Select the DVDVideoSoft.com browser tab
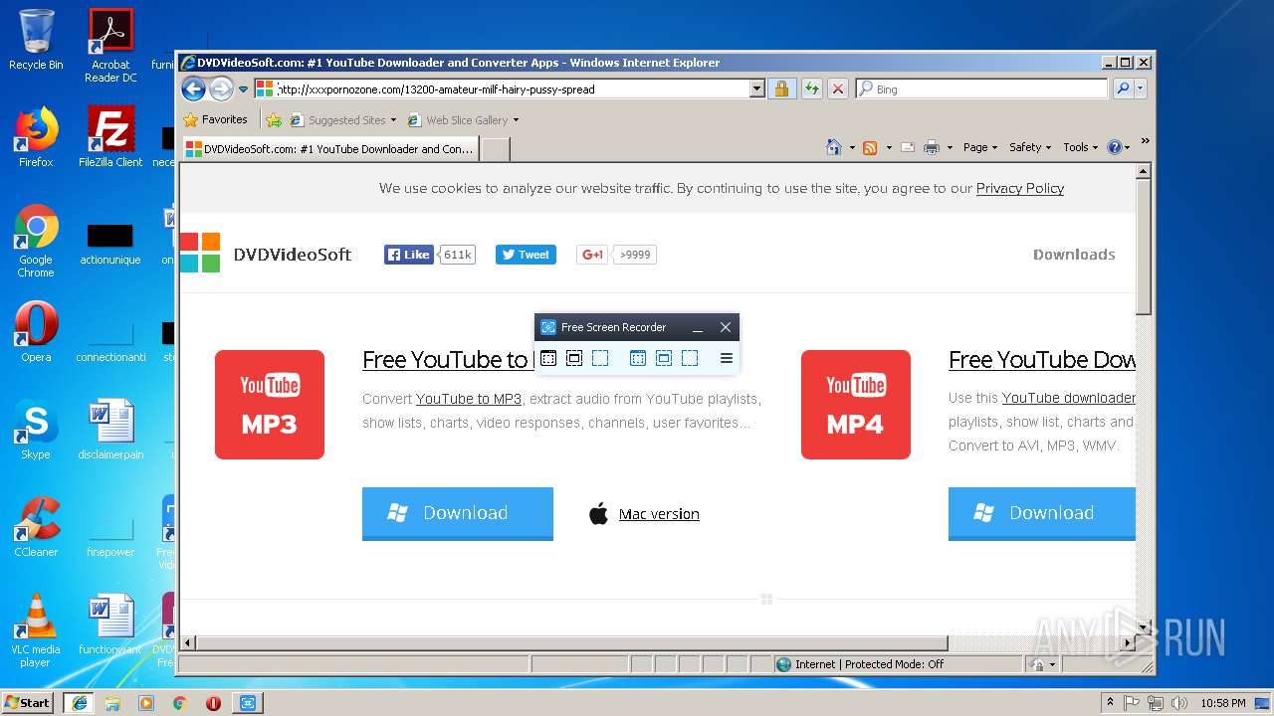This screenshot has height=716, width=1274. click(329, 149)
